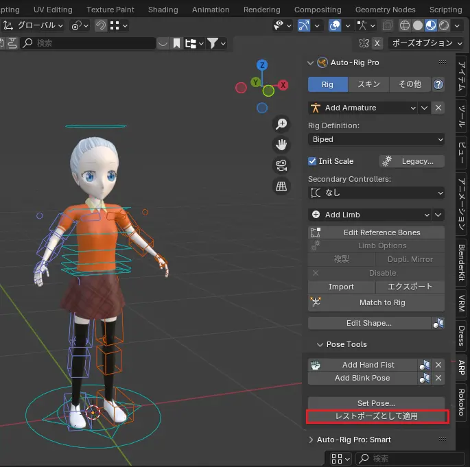Click Edit Reference Bones button

(x=376, y=232)
